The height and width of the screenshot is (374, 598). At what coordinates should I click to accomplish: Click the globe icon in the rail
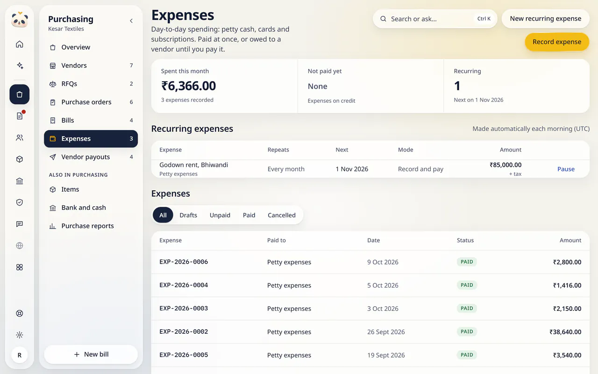pyautogui.click(x=20, y=245)
